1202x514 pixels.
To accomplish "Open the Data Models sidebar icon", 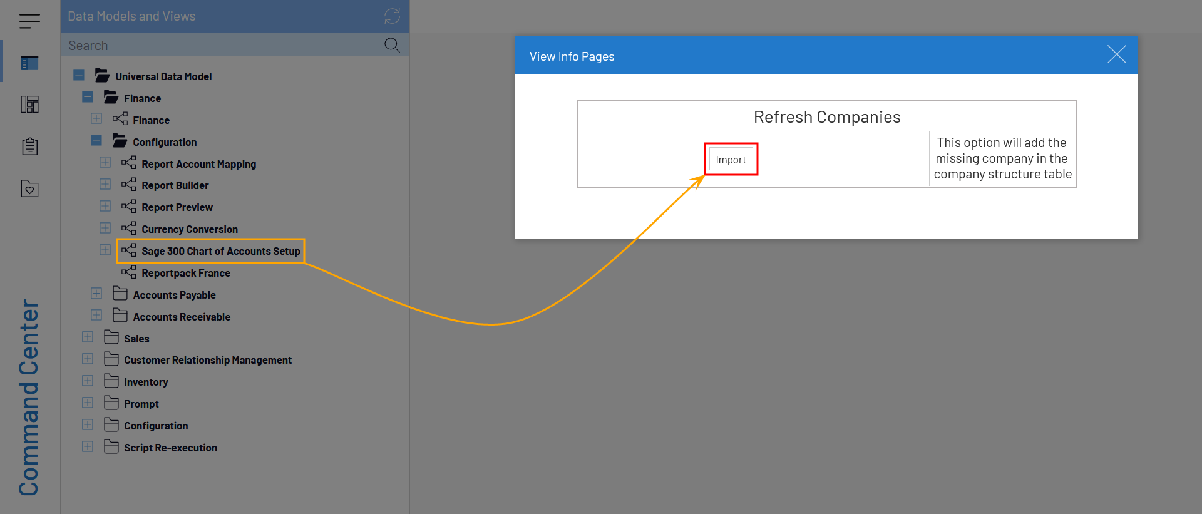I will (x=29, y=63).
